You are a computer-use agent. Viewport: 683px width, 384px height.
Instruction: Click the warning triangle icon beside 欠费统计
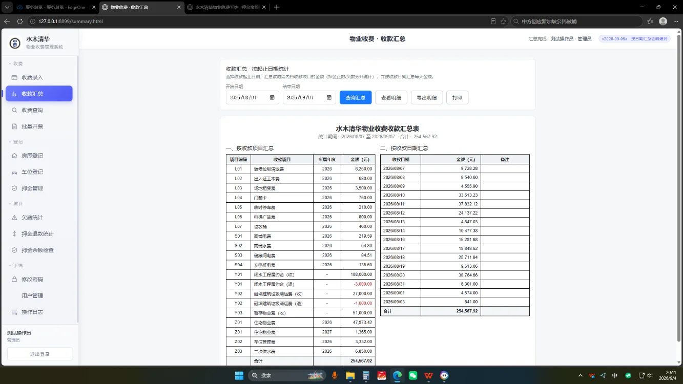coord(14,218)
